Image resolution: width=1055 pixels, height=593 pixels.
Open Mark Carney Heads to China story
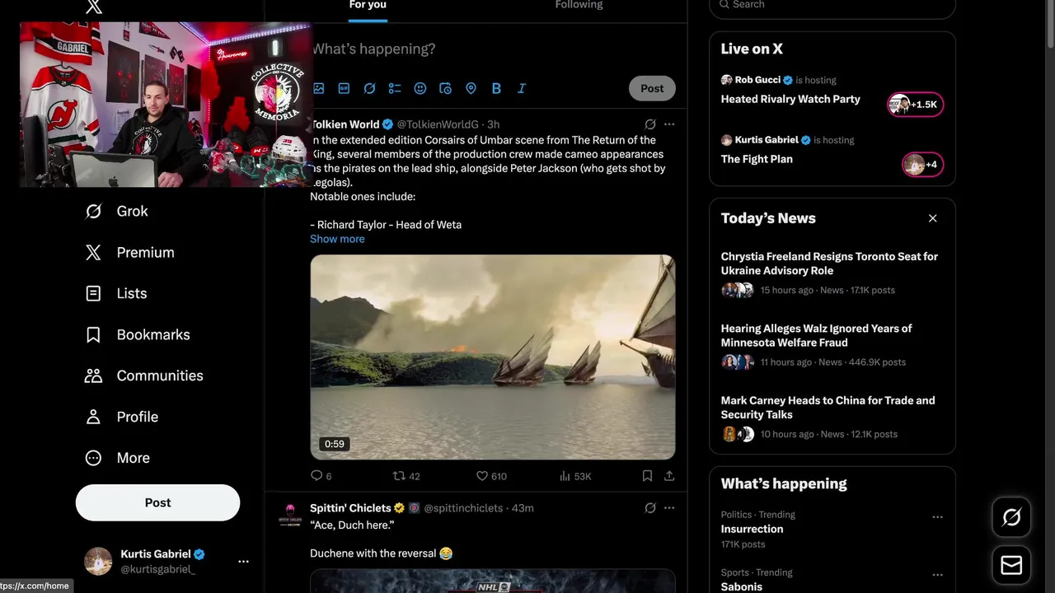(832, 417)
